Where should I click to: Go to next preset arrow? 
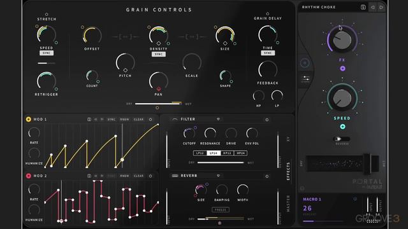381,7
